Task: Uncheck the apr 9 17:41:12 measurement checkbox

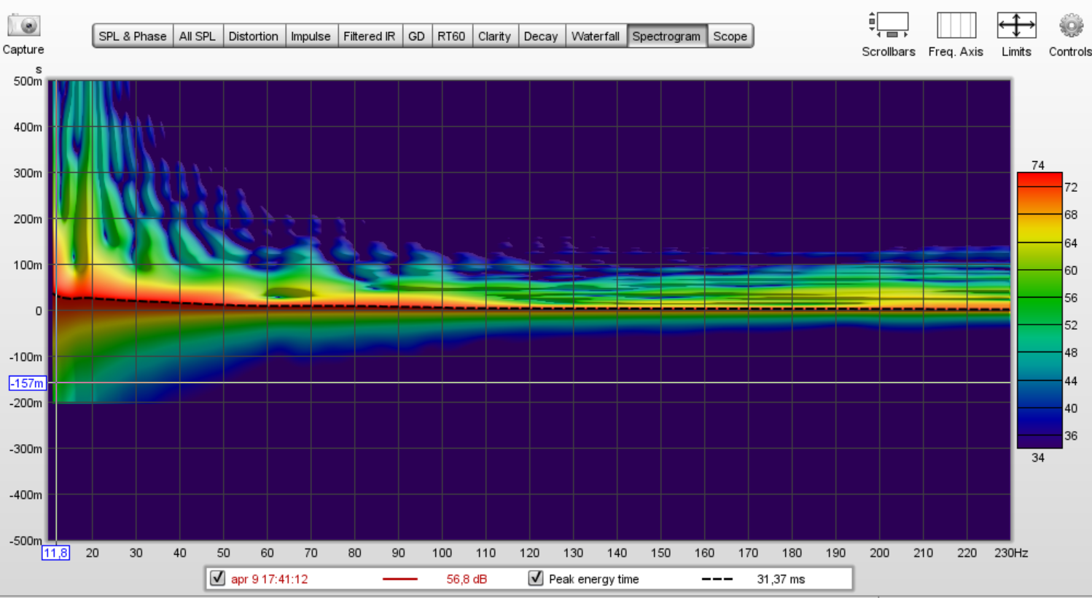Action: coord(217,578)
